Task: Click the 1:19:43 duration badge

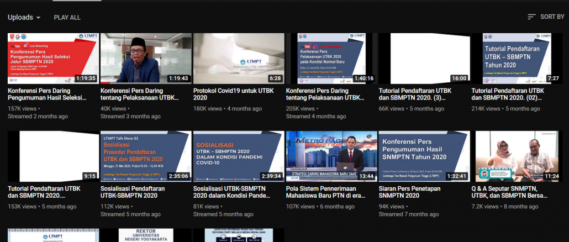Action: (178, 78)
